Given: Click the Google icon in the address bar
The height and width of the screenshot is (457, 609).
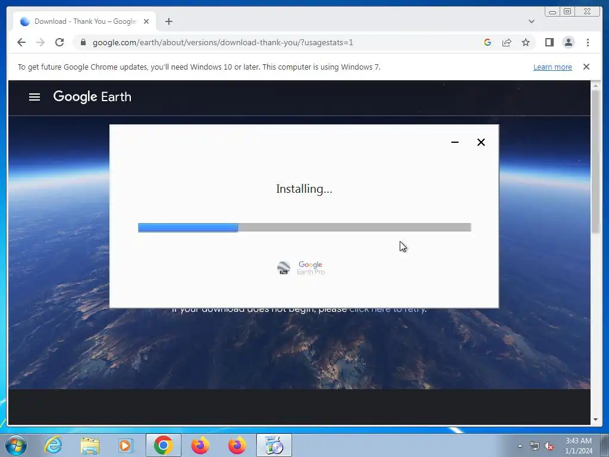Looking at the screenshot, I should 488,42.
